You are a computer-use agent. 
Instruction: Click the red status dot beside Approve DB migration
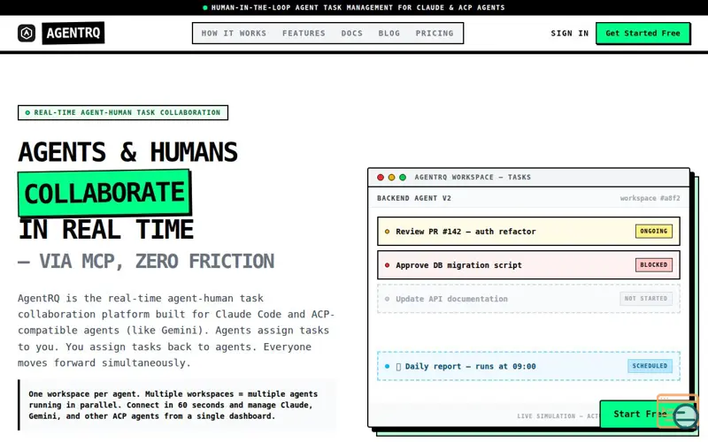(x=387, y=265)
